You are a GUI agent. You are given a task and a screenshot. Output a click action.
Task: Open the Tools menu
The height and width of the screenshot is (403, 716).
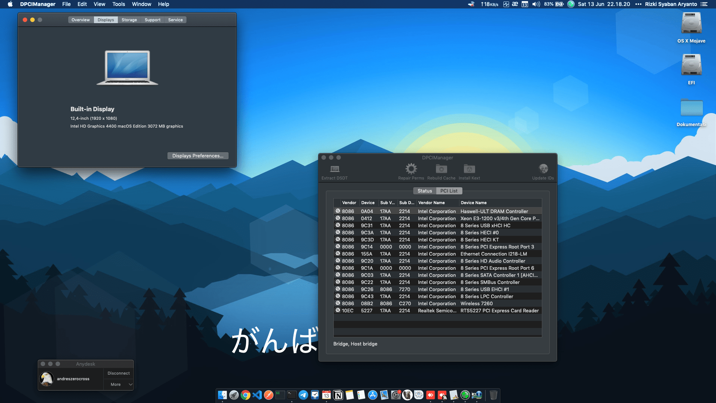click(x=118, y=4)
